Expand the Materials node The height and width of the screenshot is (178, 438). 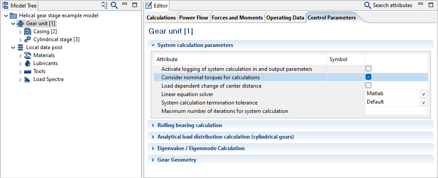[20, 56]
